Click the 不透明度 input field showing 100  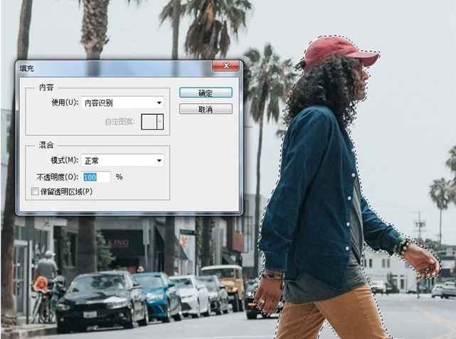point(97,177)
